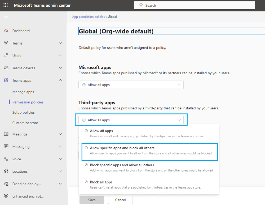The width and height of the screenshot is (265, 205).
Task: Close the Third-party apps dropdown
Action: click(x=131, y=120)
